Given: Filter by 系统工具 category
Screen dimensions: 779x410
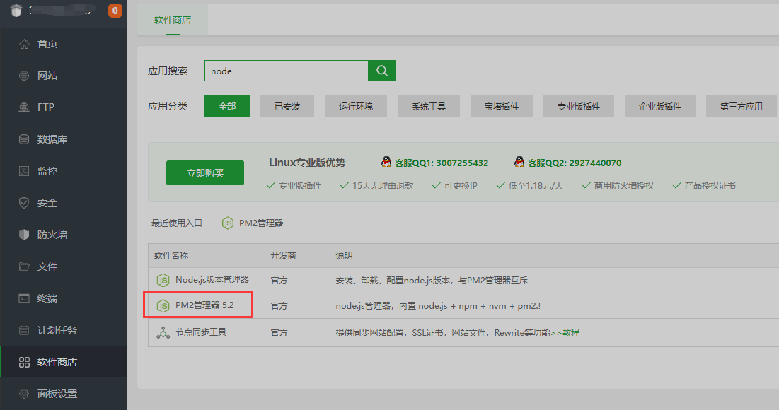Looking at the screenshot, I should tap(428, 106).
